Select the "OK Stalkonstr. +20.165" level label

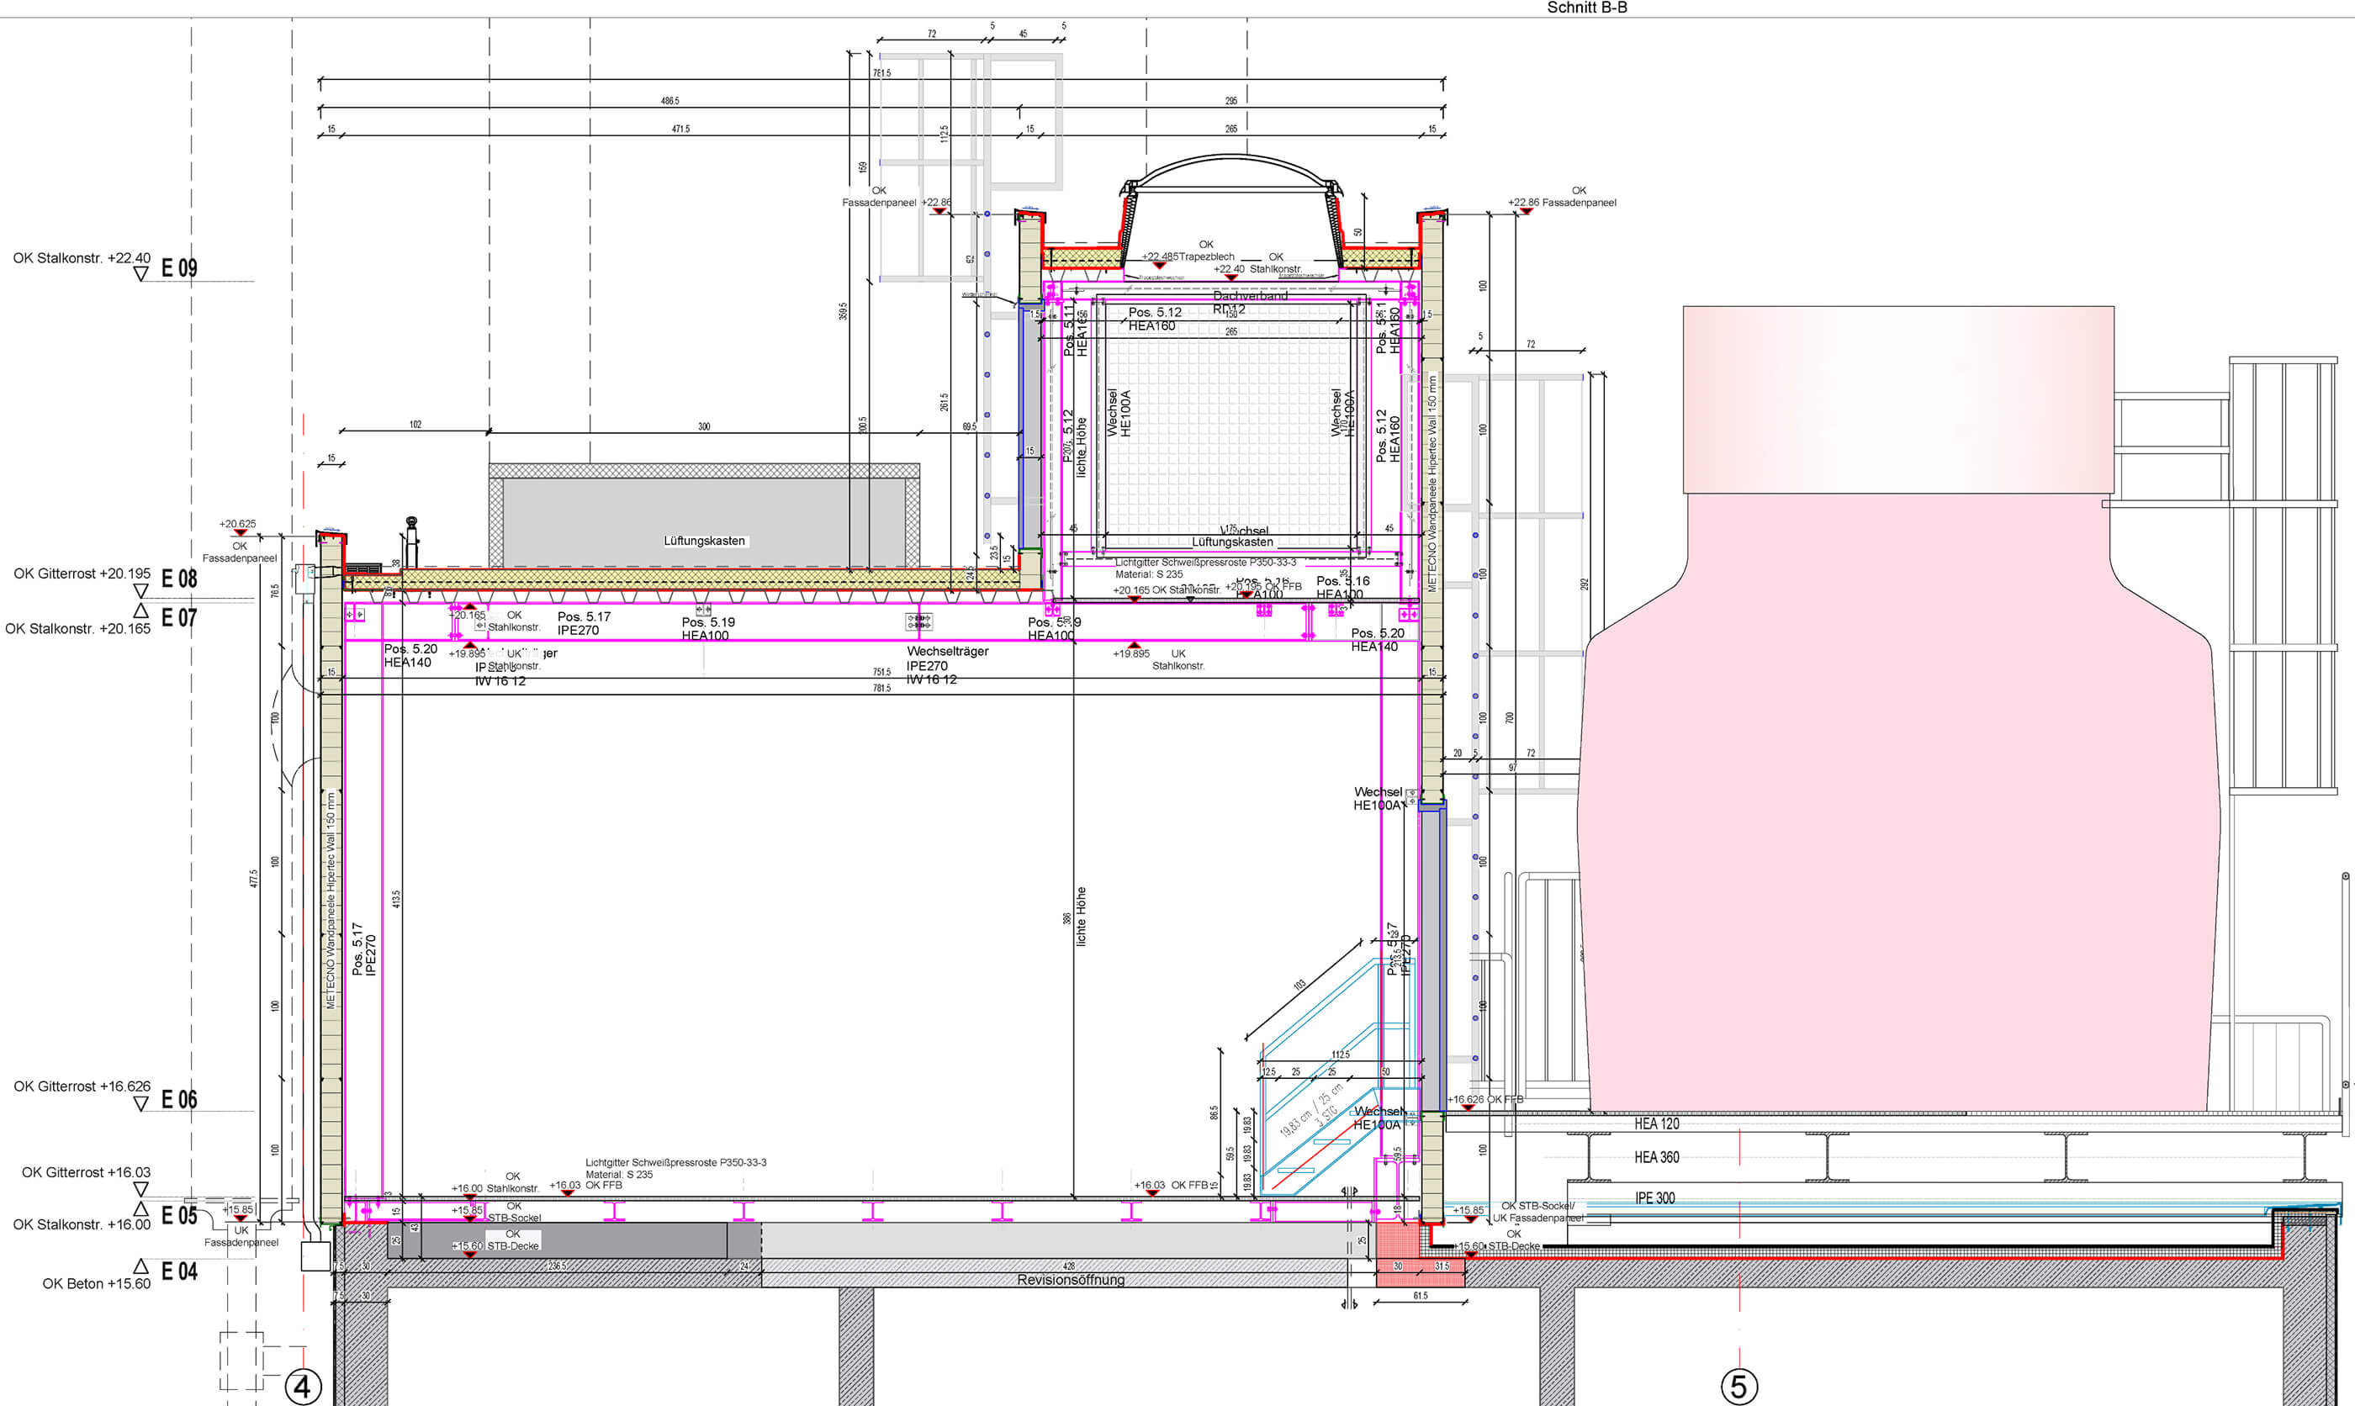(77, 628)
